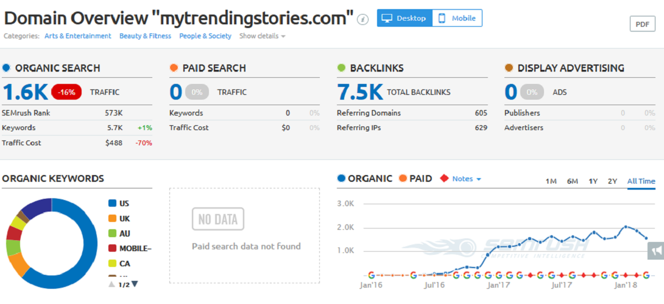Export the report with the PDF button
Viewport: 664px width, 304px height.
pos(643,24)
